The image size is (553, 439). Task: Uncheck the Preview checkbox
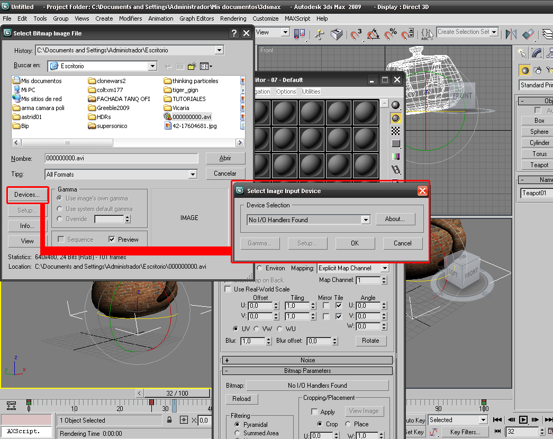(x=112, y=240)
